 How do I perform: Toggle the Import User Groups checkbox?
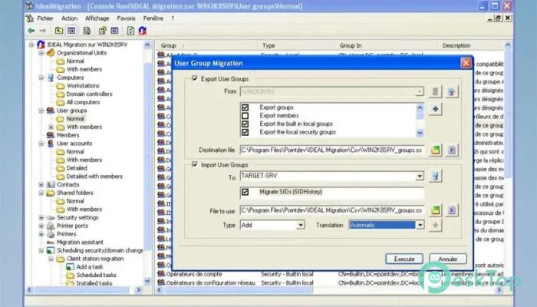[195, 165]
